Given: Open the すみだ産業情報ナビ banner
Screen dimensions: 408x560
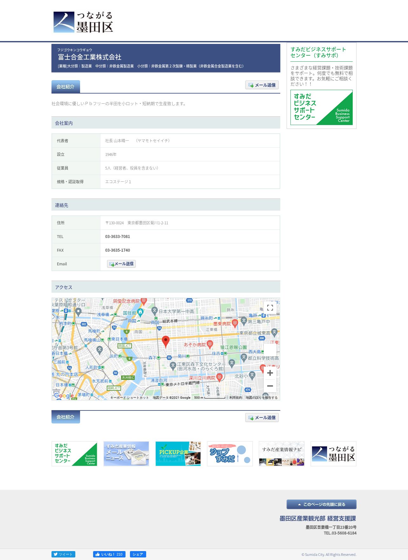Looking at the screenshot, I should pyautogui.click(x=282, y=454).
